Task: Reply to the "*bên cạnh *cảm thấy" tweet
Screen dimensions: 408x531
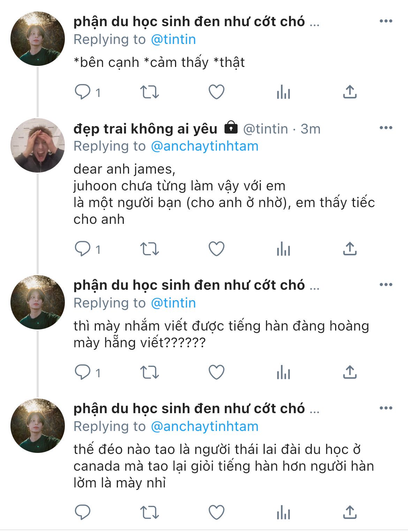Action: (83, 92)
